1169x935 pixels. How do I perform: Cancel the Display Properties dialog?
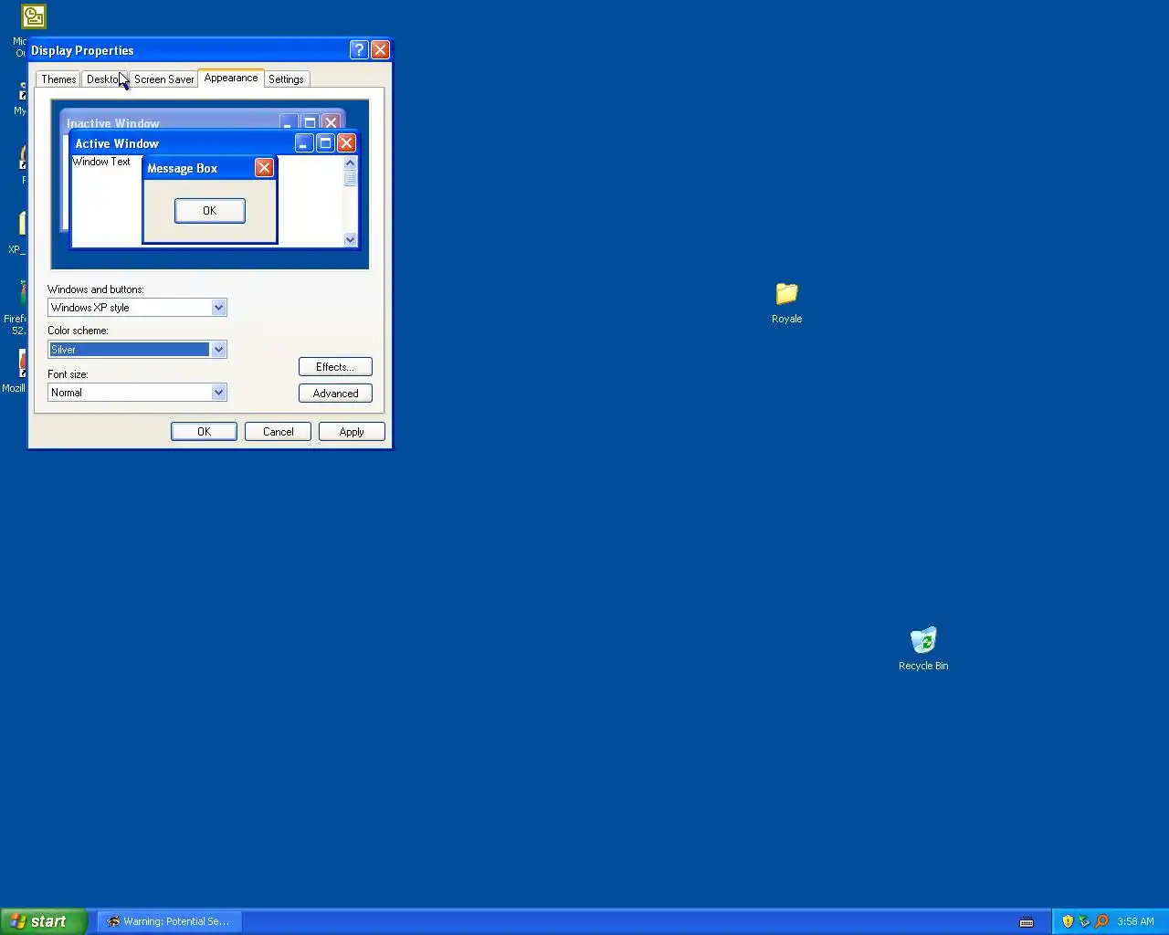pyautogui.click(x=278, y=432)
